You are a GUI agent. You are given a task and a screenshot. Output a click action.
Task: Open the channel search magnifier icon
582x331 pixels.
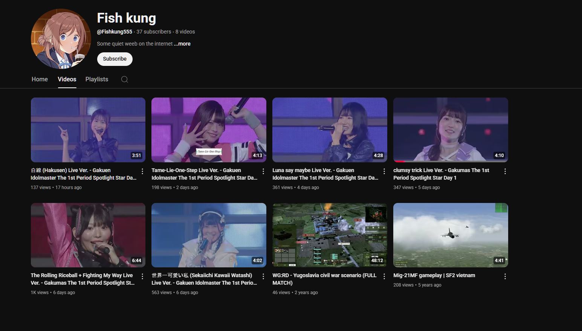pyautogui.click(x=125, y=79)
